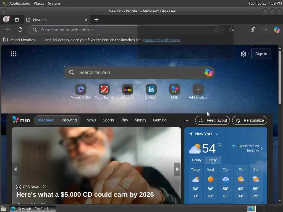Switch weather to Hourly view

click(197, 160)
